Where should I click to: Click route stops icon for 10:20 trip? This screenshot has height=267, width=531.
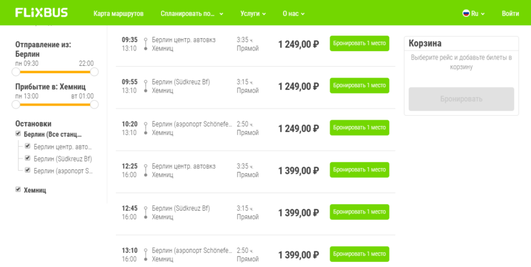(x=146, y=128)
